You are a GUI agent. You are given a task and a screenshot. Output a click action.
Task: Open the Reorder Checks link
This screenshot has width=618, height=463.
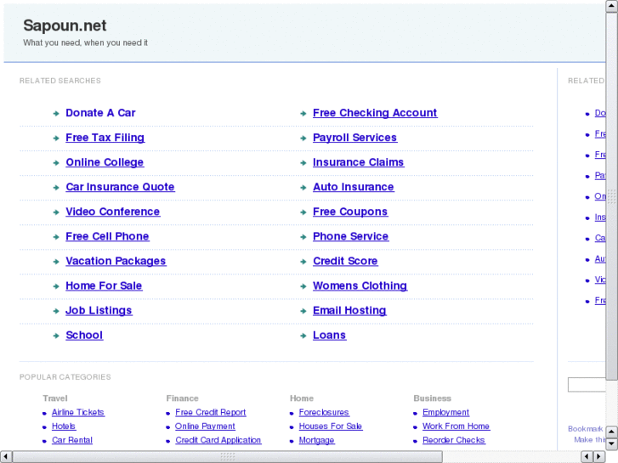[x=454, y=440]
